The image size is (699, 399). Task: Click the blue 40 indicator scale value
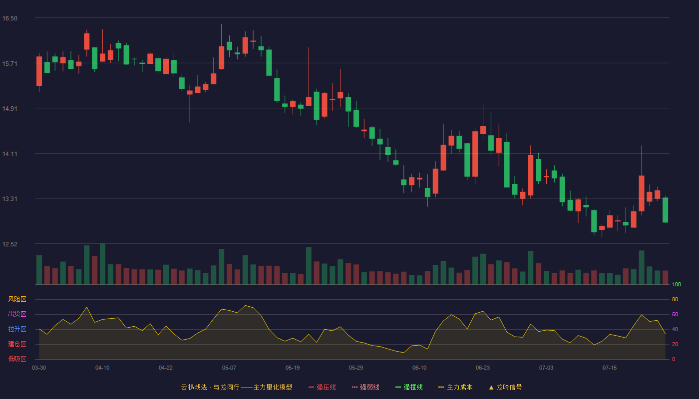click(675, 330)
